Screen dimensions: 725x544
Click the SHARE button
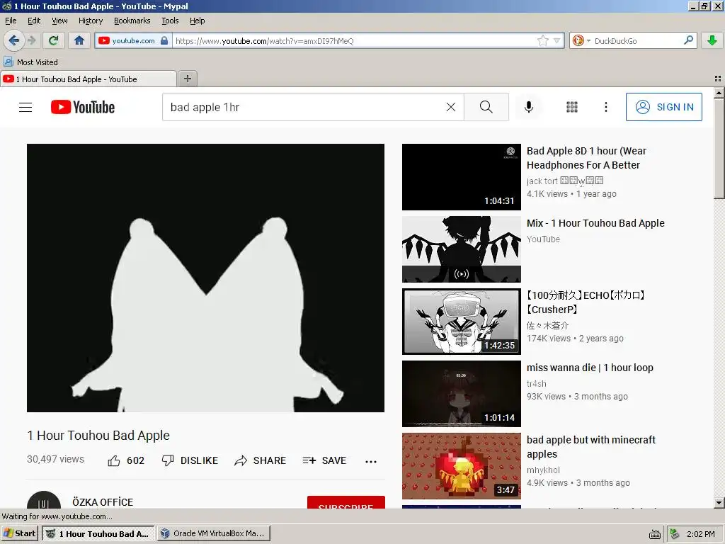(261, 460)
